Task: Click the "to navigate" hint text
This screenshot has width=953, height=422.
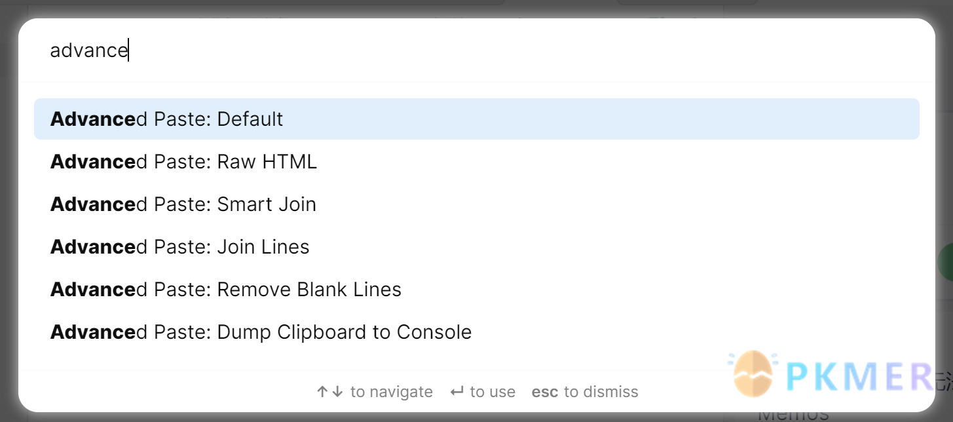Action: (x=392, y=392)
